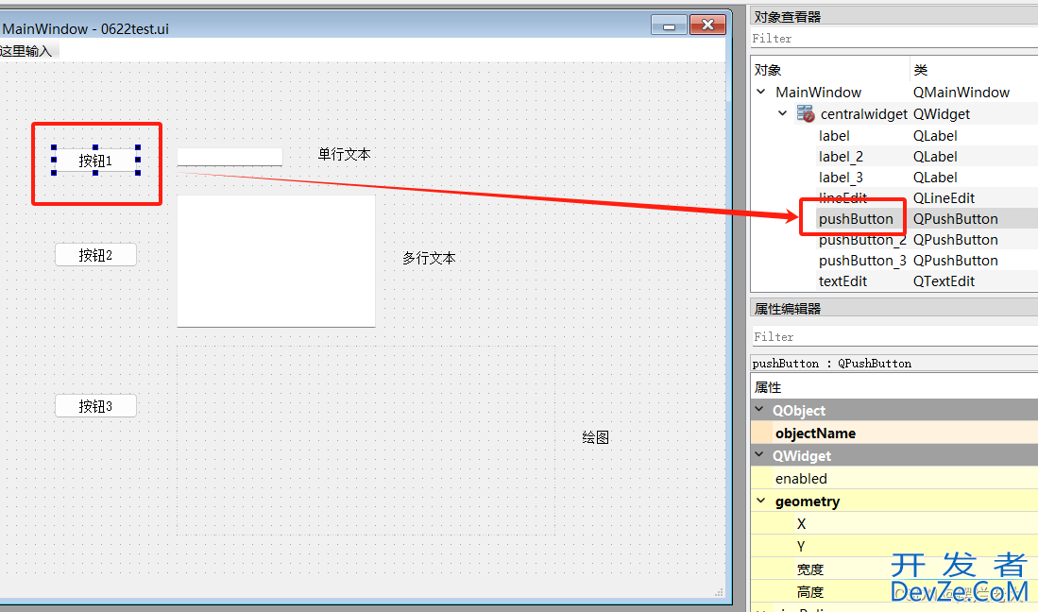Screen dimensions: 1038x612
Task: Click the Object Inspector filter field
Action: (894, 39)
